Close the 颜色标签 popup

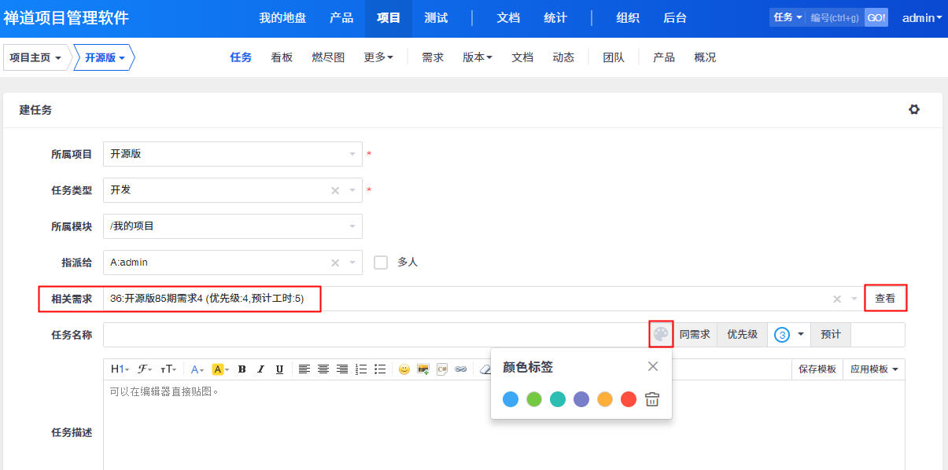pyautogui.click(x=653, y=366)
